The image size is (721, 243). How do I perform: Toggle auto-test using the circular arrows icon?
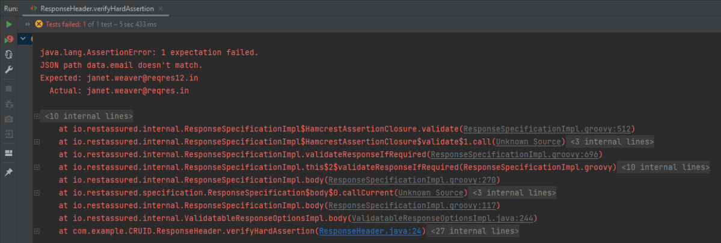click(x=9, y=55)
